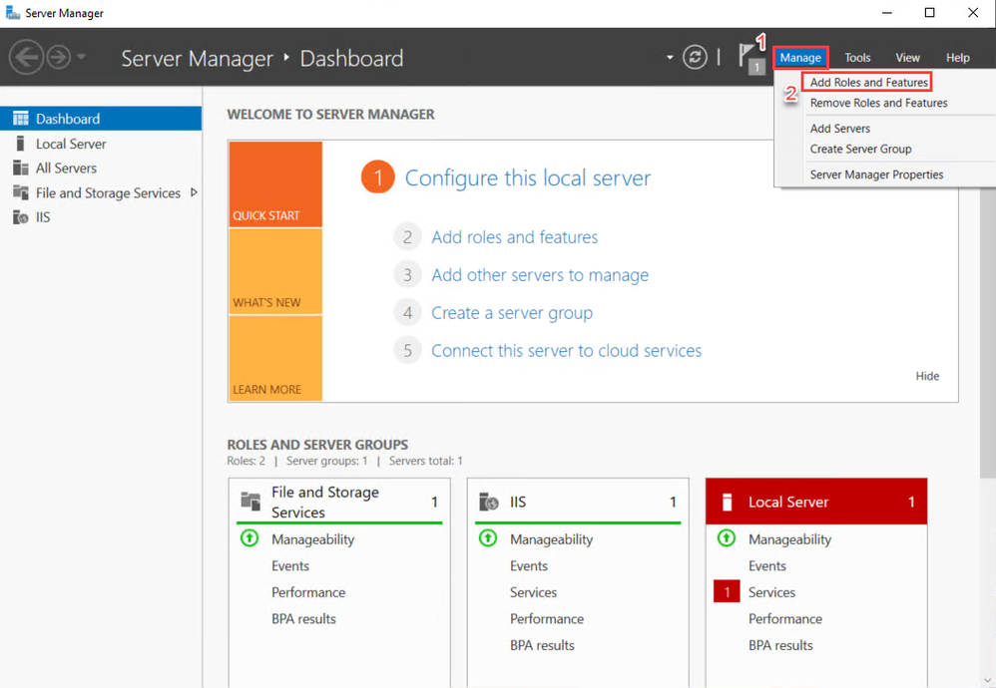The image size is (996, 688).
Task: Select the All Servers sidebar icon
Action: [20, 168]
